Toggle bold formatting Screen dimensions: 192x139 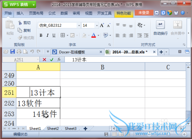pos(41,35)
